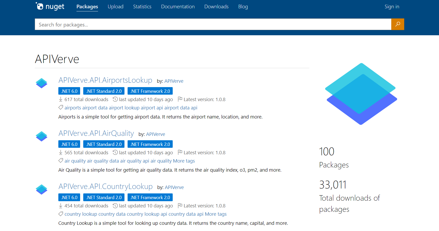
Task: Click the flag icon for AirQuality latest version
Action: [180, 152]
